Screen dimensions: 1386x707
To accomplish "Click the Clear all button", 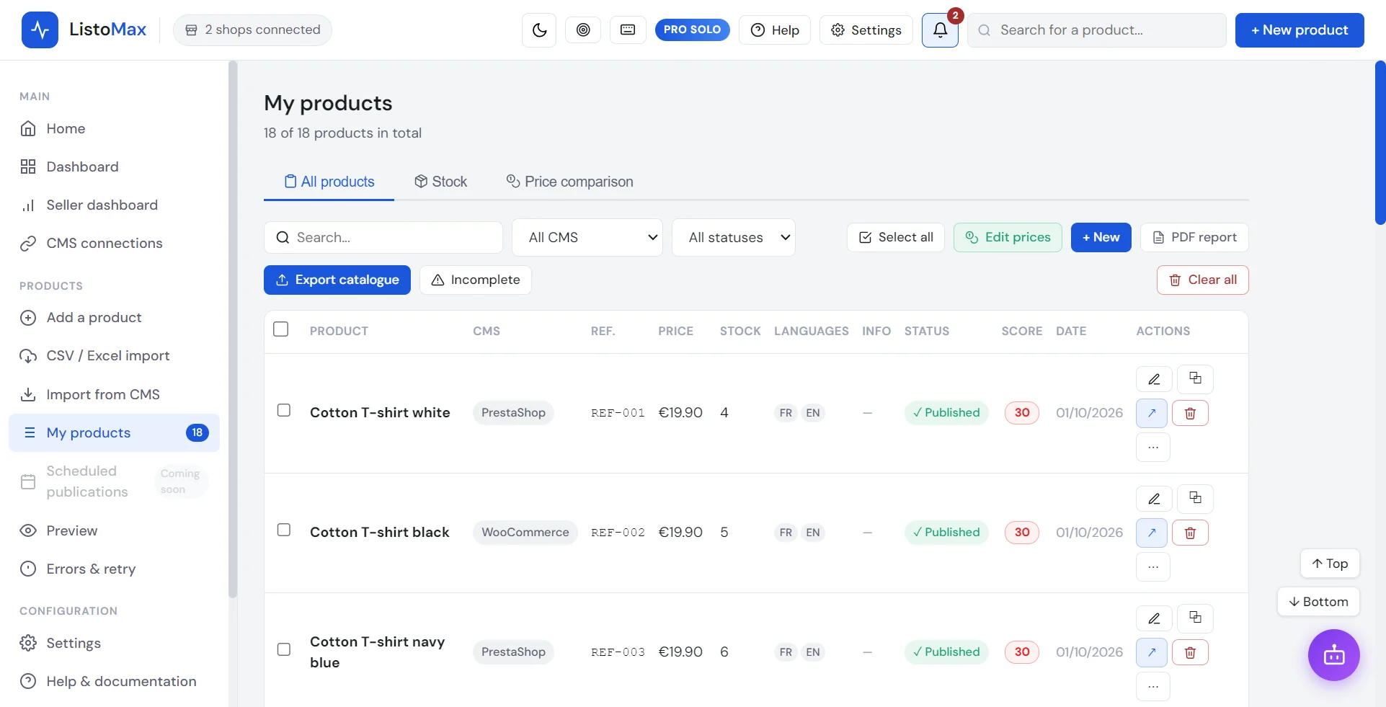I will (1202, 280).
